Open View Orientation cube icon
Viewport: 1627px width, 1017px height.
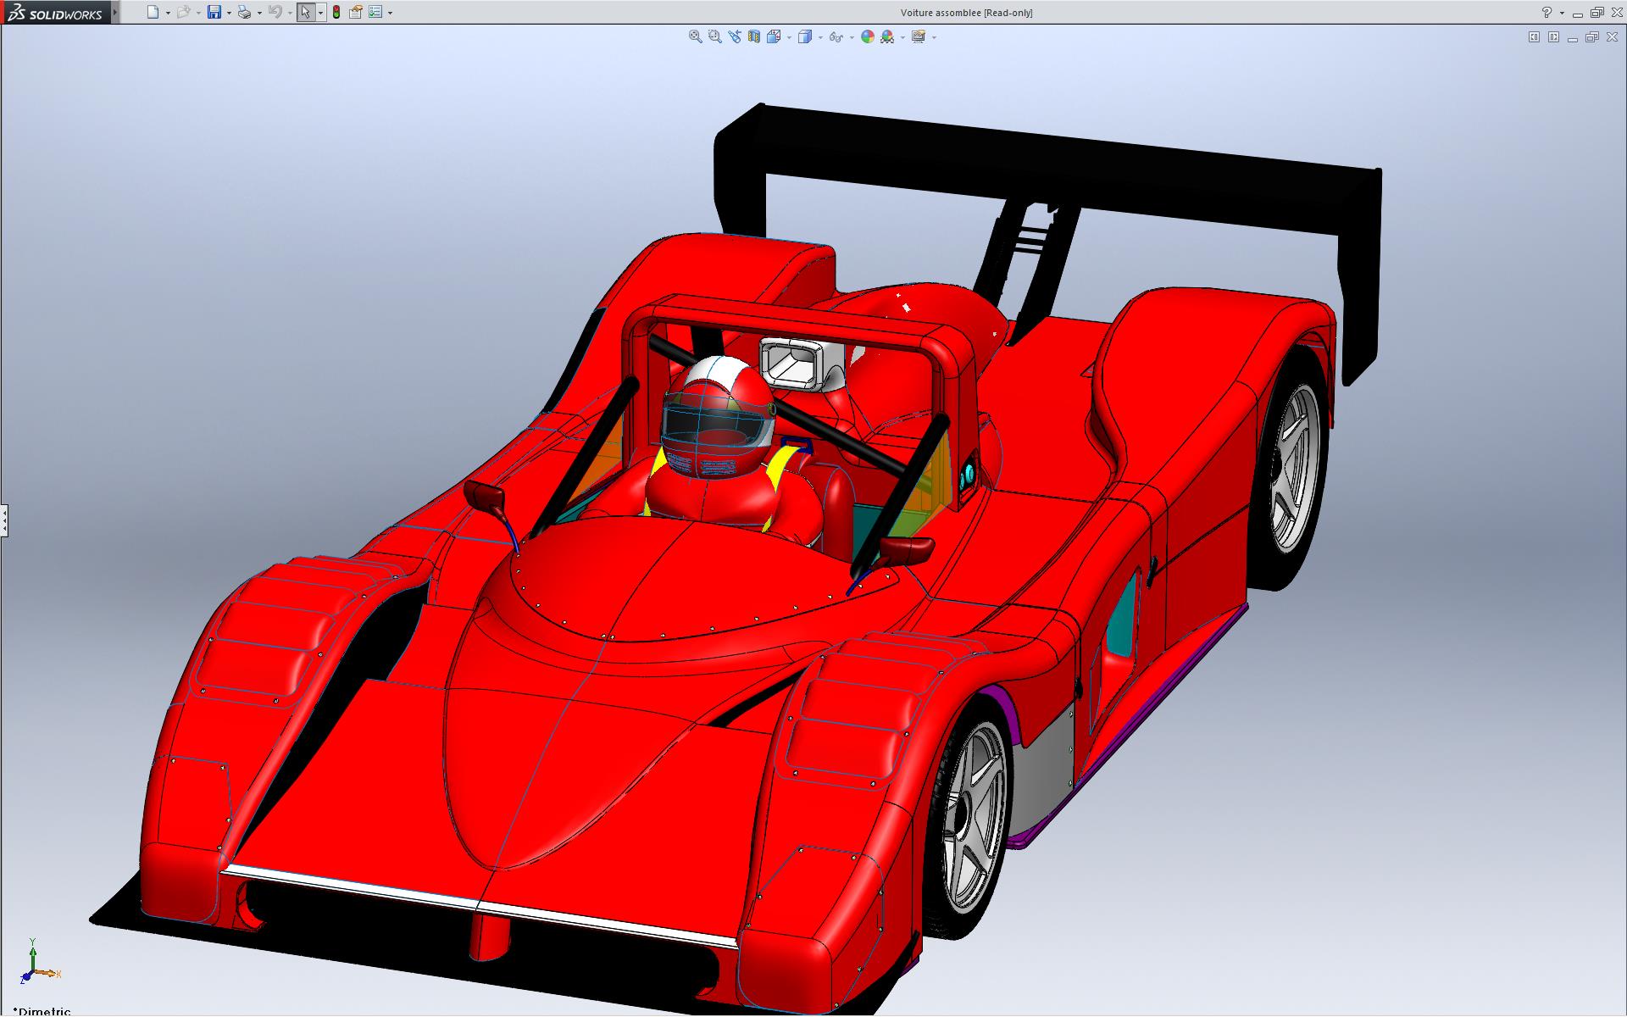coord(774,36)
